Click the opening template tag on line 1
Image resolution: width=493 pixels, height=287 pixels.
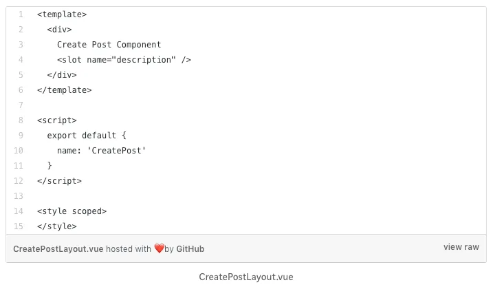coord(62,14)
